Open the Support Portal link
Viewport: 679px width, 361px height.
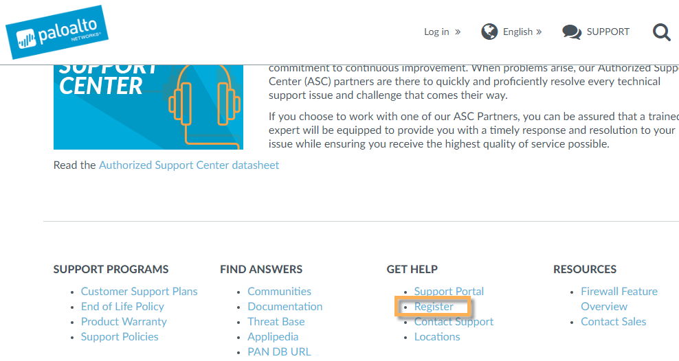(449, 292)
